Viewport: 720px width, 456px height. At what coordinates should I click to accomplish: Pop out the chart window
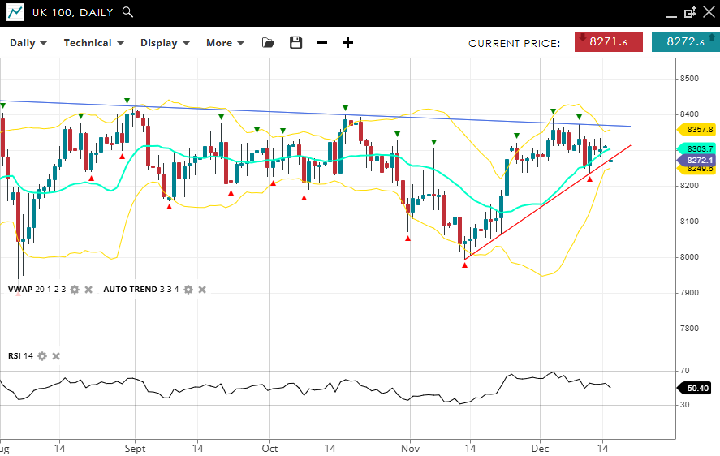pyautogui.click(x=690, y=12)
